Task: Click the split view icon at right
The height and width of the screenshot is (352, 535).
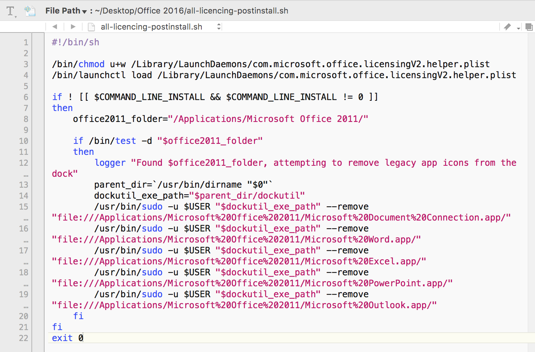Action: point(529,27)
